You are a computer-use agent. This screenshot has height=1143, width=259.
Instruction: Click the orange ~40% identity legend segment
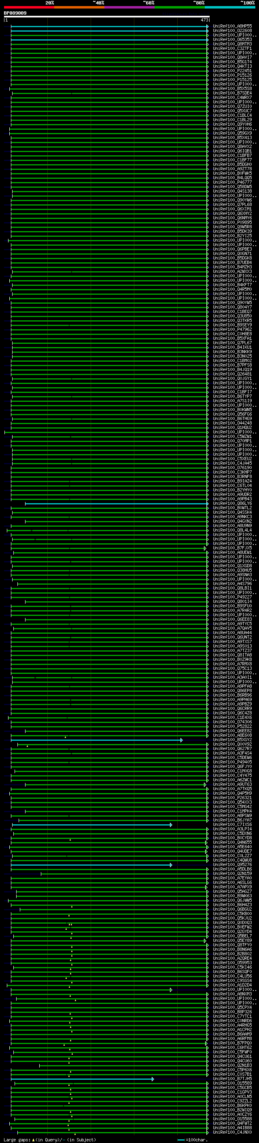[79, 7]
